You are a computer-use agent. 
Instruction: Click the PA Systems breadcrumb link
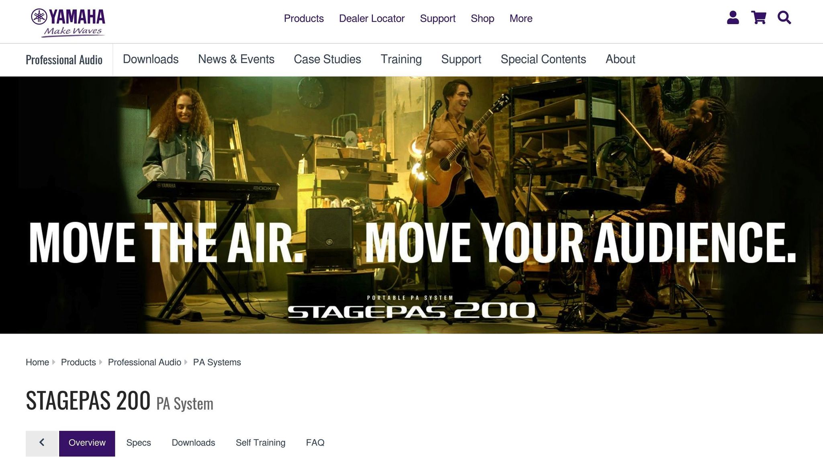tap(217, 362)
